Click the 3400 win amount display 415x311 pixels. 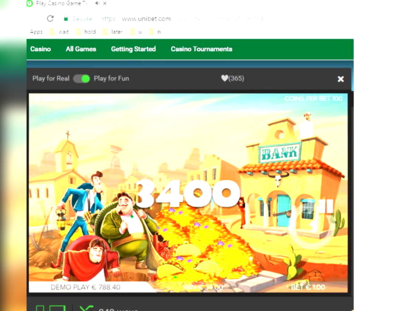coord(188,193)
